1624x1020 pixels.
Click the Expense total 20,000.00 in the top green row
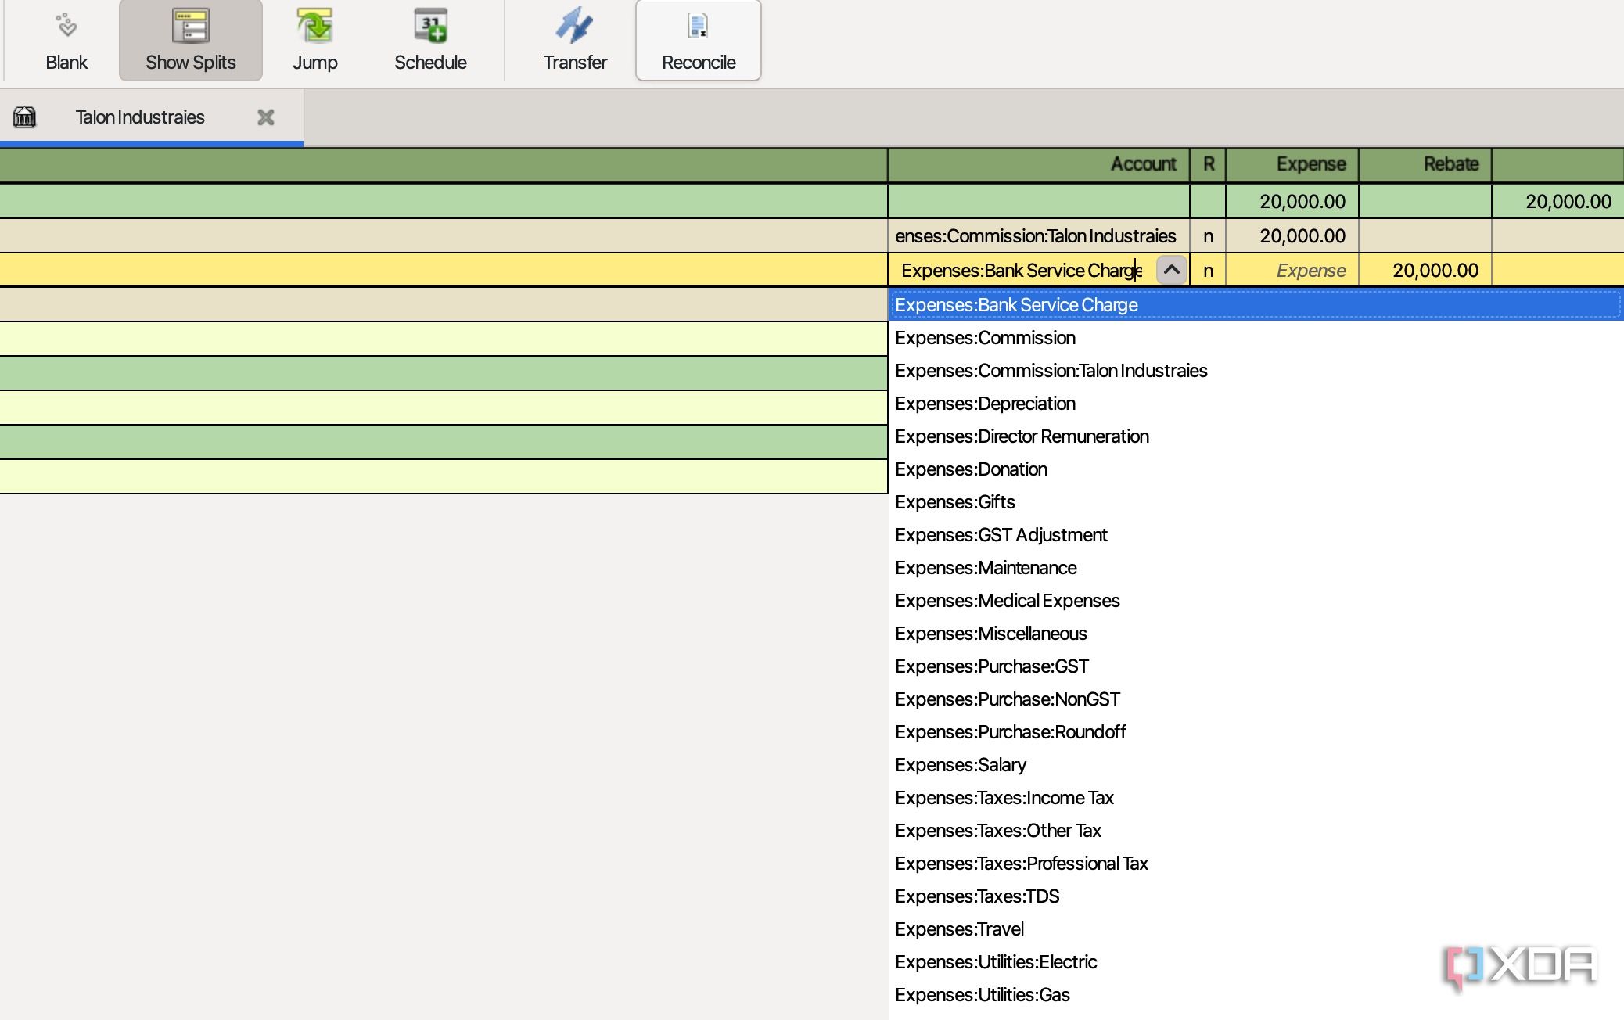(x=1292, y=202)
